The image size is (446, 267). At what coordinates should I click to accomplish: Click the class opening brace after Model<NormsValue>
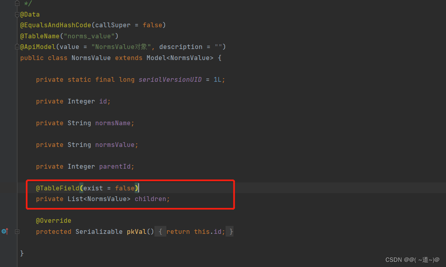point(220,58)
